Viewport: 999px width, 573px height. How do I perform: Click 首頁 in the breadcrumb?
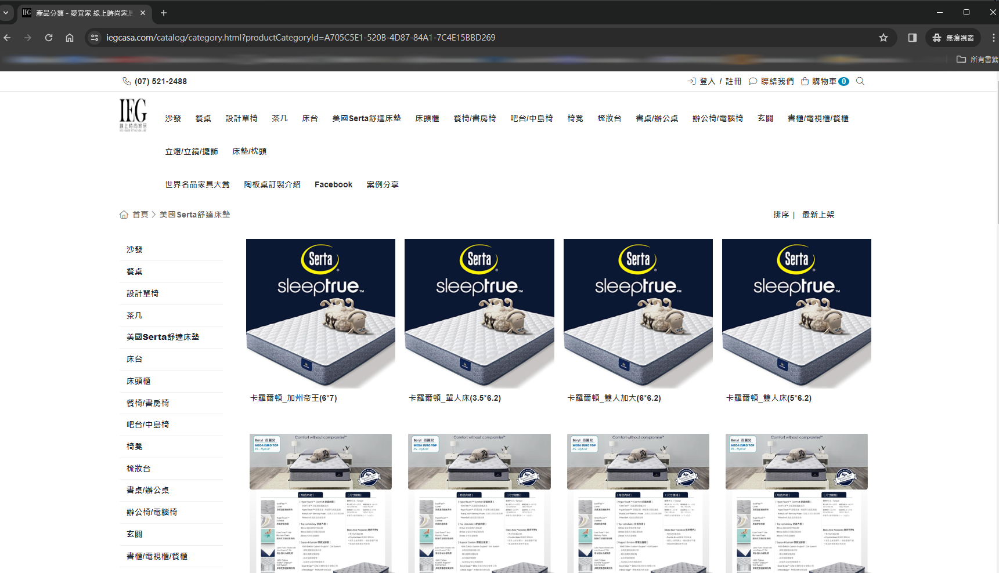(x=140, y=215)
